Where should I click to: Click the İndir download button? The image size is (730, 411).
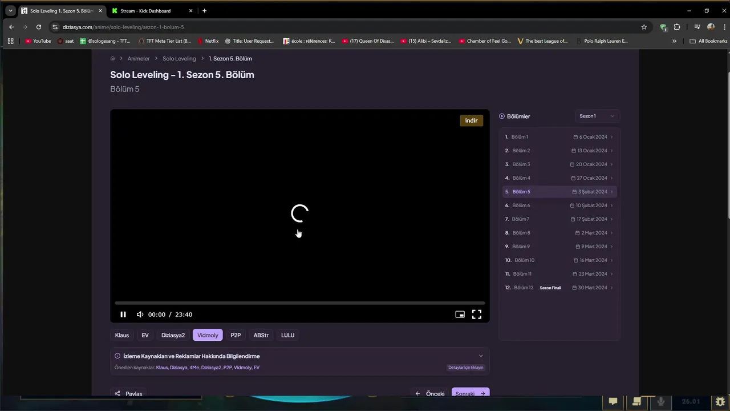pyautogui.click(x=471, y=120)
